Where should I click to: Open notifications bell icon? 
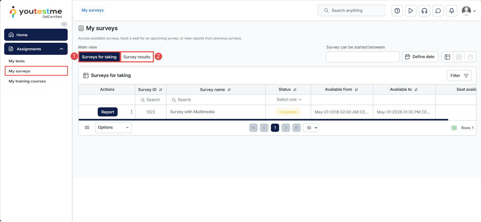click(452, 11)
